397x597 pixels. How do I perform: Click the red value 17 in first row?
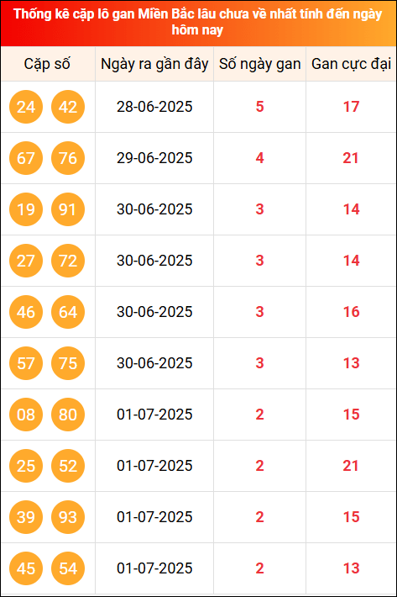351,107
